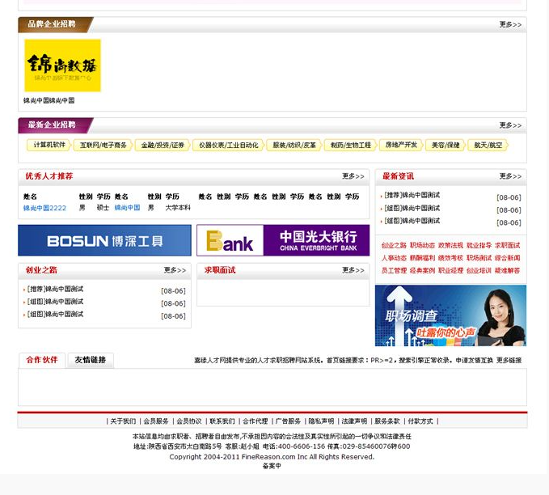Image resolution: width=549 pixels, height=495 pixels.
Task: Open 锦尚中国锦尚中国 company link under the logo
Action: [x=49, y=100]
